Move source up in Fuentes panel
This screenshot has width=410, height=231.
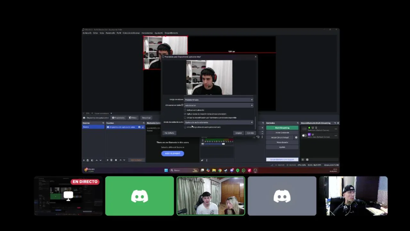pyautogui.click(x=120, y=160)
